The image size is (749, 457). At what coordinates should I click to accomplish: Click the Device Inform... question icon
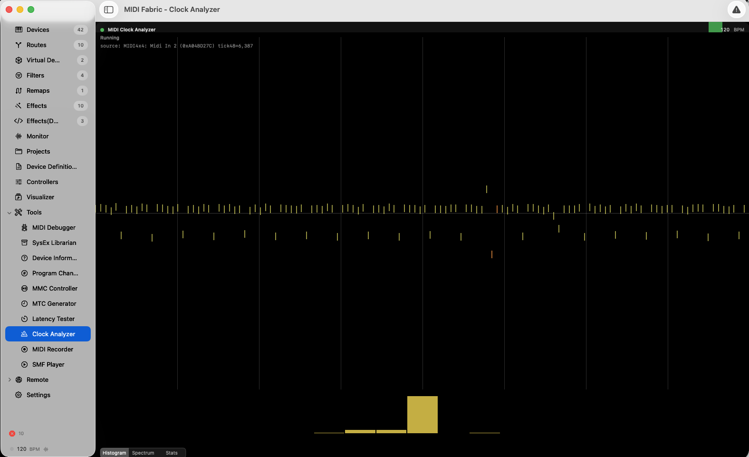pyautogui.click(x=24, y=258)
